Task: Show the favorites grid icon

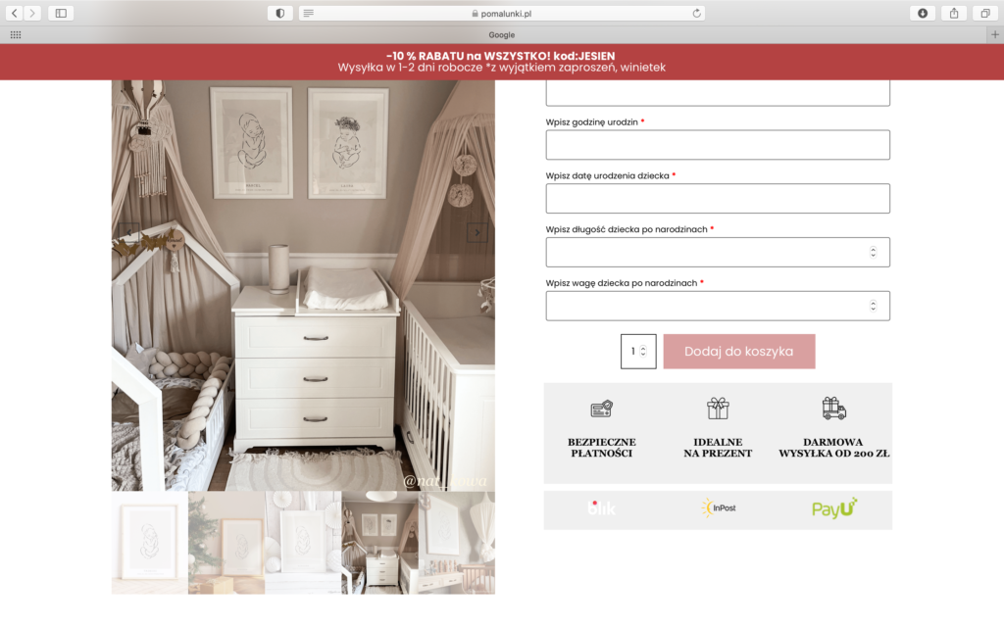Action: pos(16,34)
